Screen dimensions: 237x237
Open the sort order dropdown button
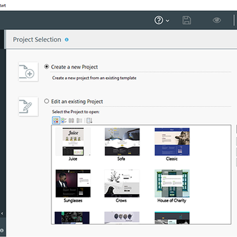pyautogui.click(x=90, y=120)
